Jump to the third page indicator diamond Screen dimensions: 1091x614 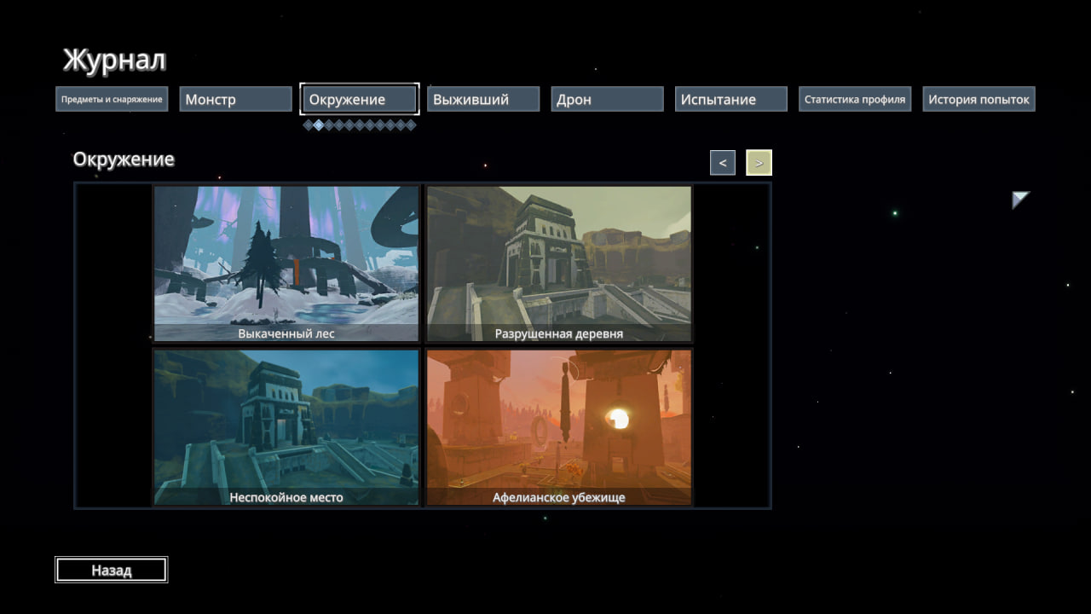click(x=329, y=125)
